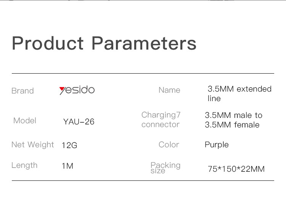Click the YAU-26 model number

[79, 122]
